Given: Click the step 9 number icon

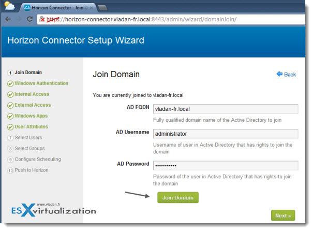Looking at the screenshot, I should [x=10, y=160].
